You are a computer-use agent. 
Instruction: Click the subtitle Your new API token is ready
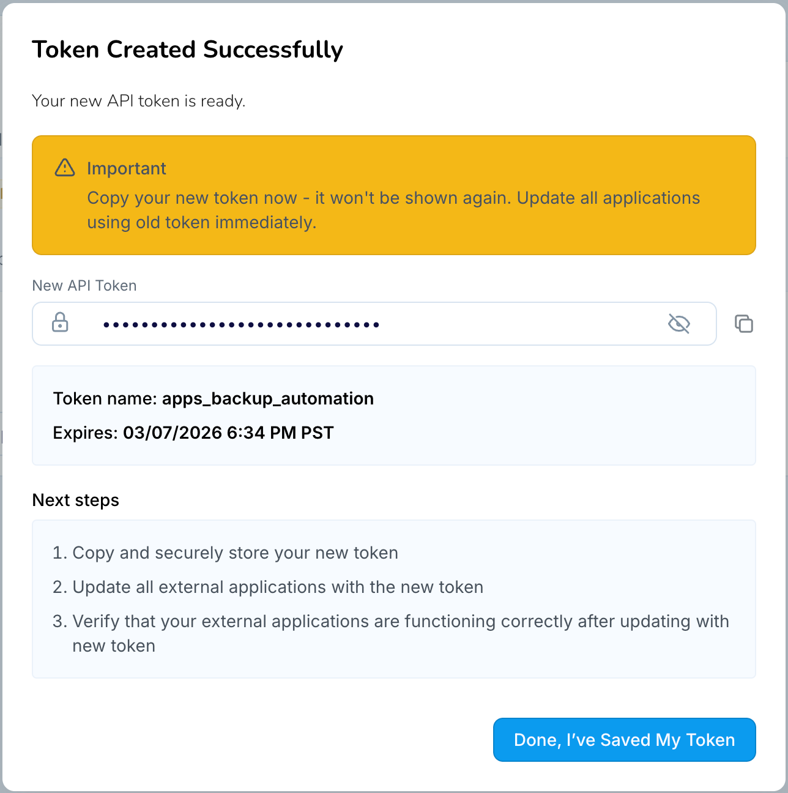pos(139,100)
